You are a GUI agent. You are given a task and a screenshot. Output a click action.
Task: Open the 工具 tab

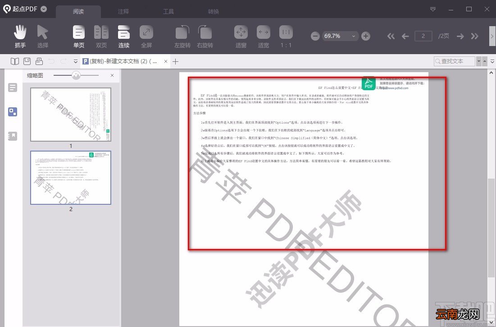pyautogui.click(x=168, y=12)
